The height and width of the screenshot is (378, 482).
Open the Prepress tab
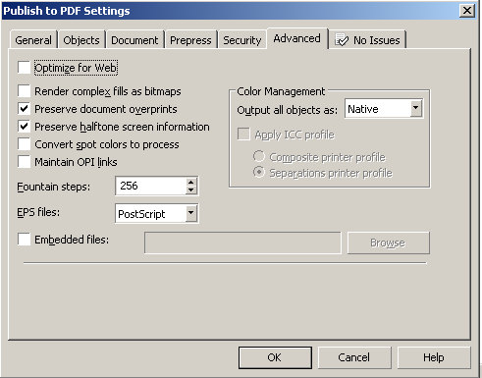click(190, 40)
